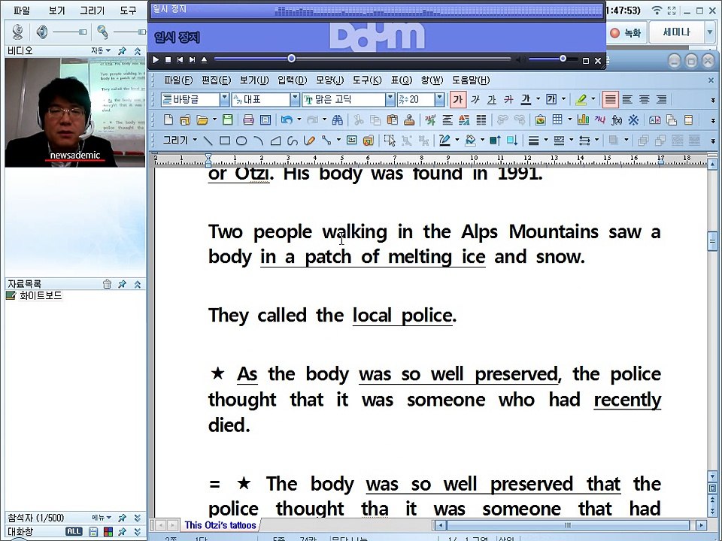Open the 자동 dropdown in 비디오 panel
The height and width of the screenshot is (541, 722).
click(100, 50)
